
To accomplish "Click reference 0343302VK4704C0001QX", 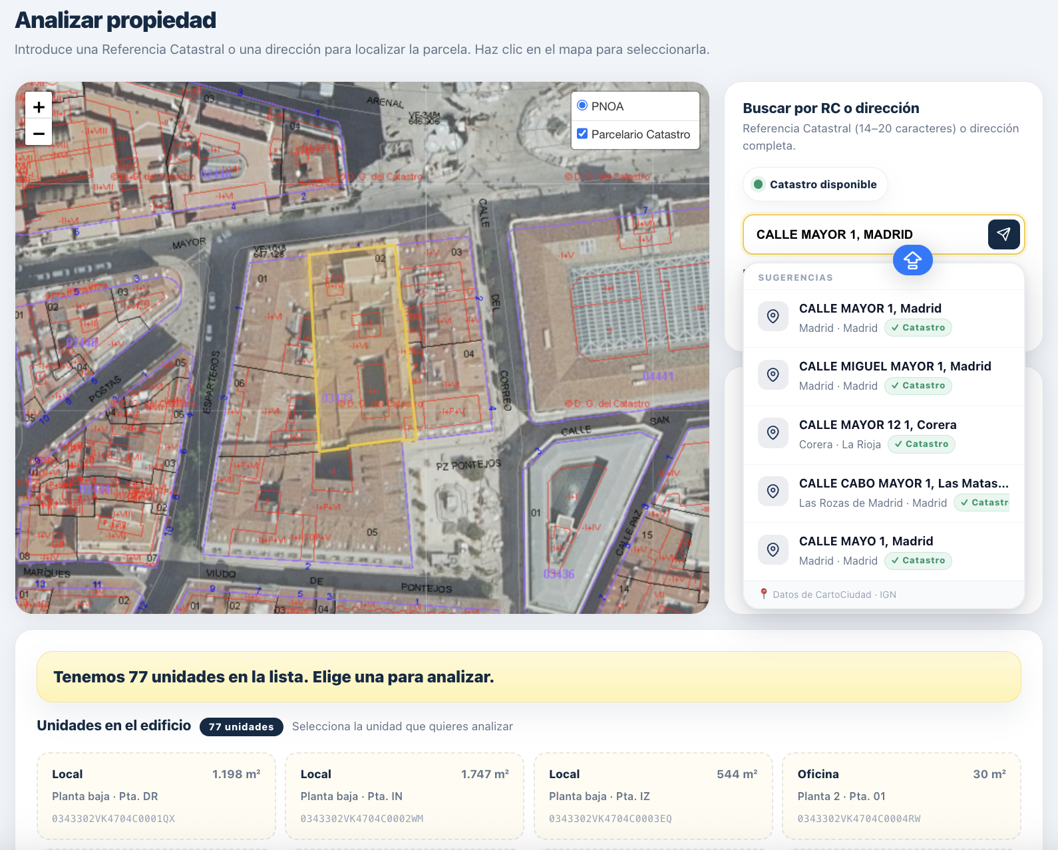I will 114,819.
